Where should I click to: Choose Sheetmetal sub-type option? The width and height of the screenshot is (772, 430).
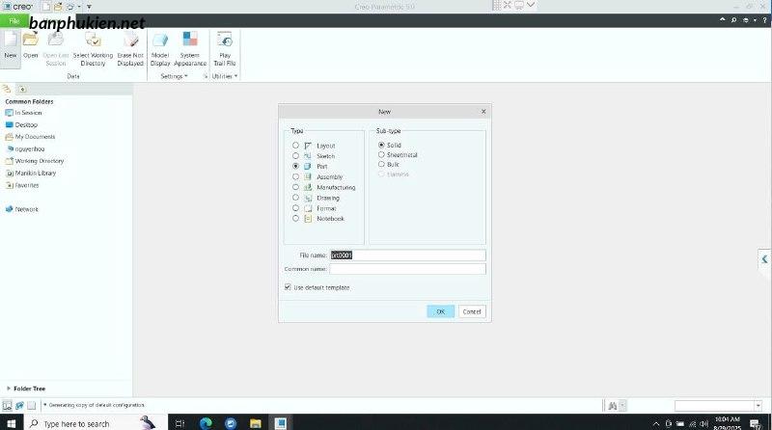coord(381,154)
